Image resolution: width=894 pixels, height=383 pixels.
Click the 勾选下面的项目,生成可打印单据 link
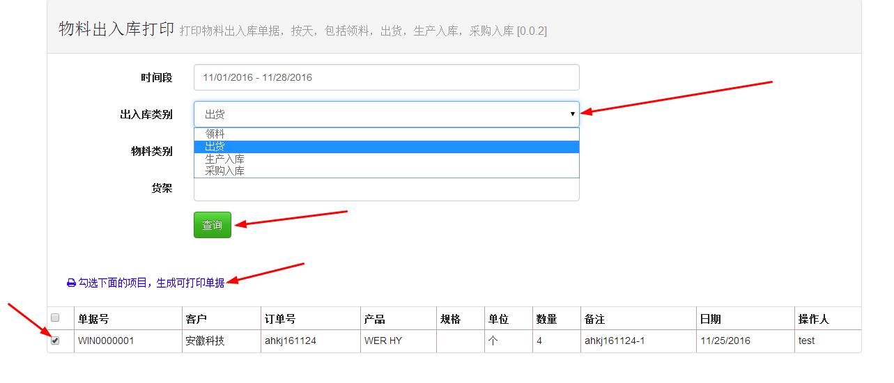tap(151, 283)
